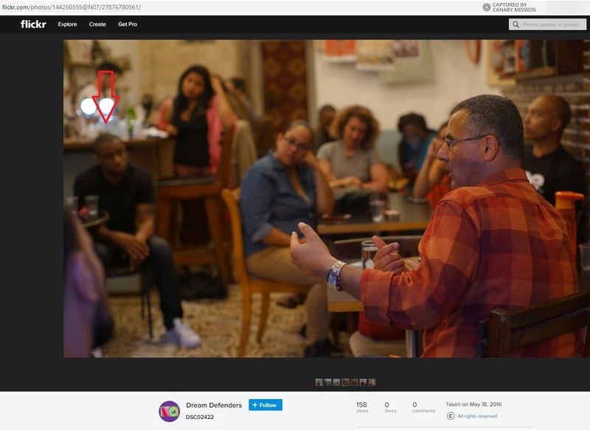Select the middle thumbnail in the photostream strip
This screenshot has width=590, height=430.
point(345,382)
